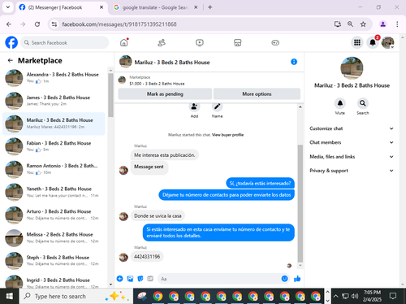Attach a photo in the composer
This screenshot has width=406, height=304.
click(x=130, y=279)
